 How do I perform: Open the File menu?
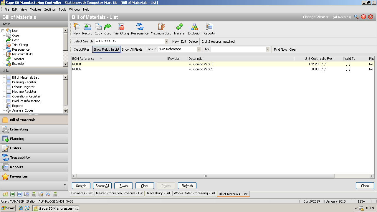(7, 9)
